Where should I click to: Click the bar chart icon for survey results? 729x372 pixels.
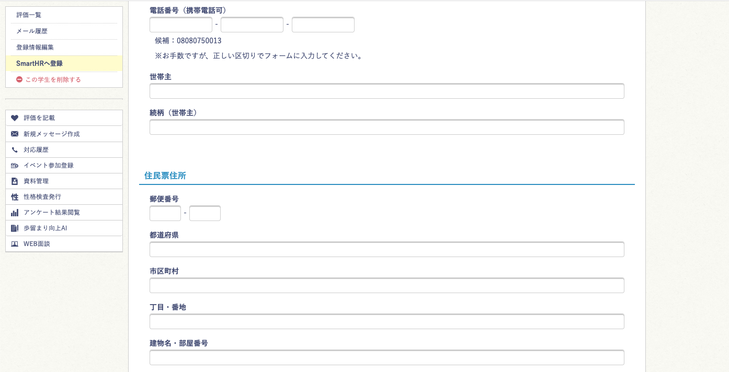click(x=14, y=212)
